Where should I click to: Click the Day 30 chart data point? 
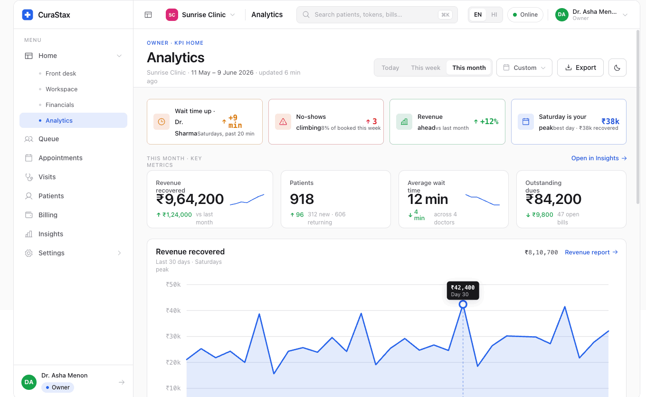463,304
